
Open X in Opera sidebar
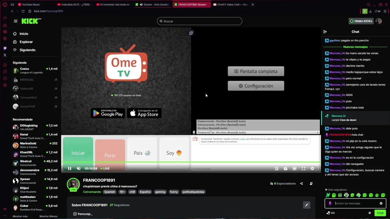point(5,55)
